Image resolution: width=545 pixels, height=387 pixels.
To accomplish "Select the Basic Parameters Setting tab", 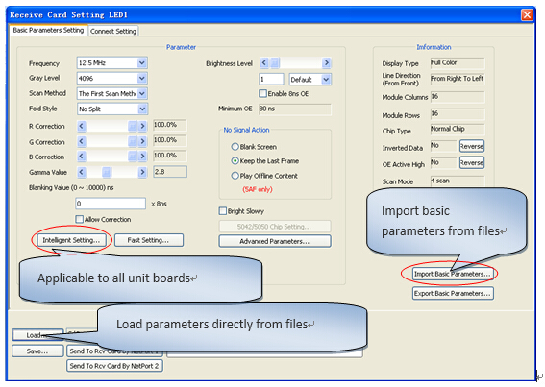I will (48, 30).
